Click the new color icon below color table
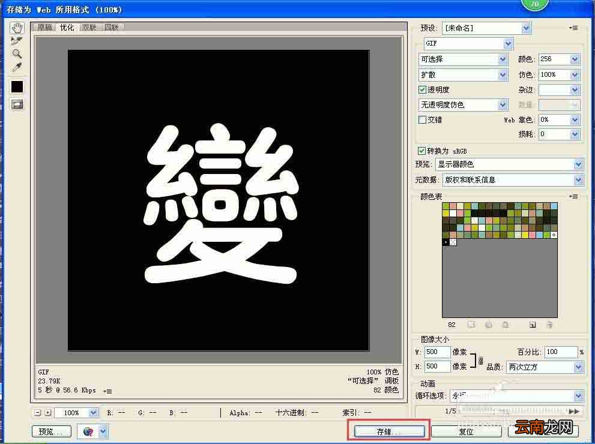 [533, 325]
